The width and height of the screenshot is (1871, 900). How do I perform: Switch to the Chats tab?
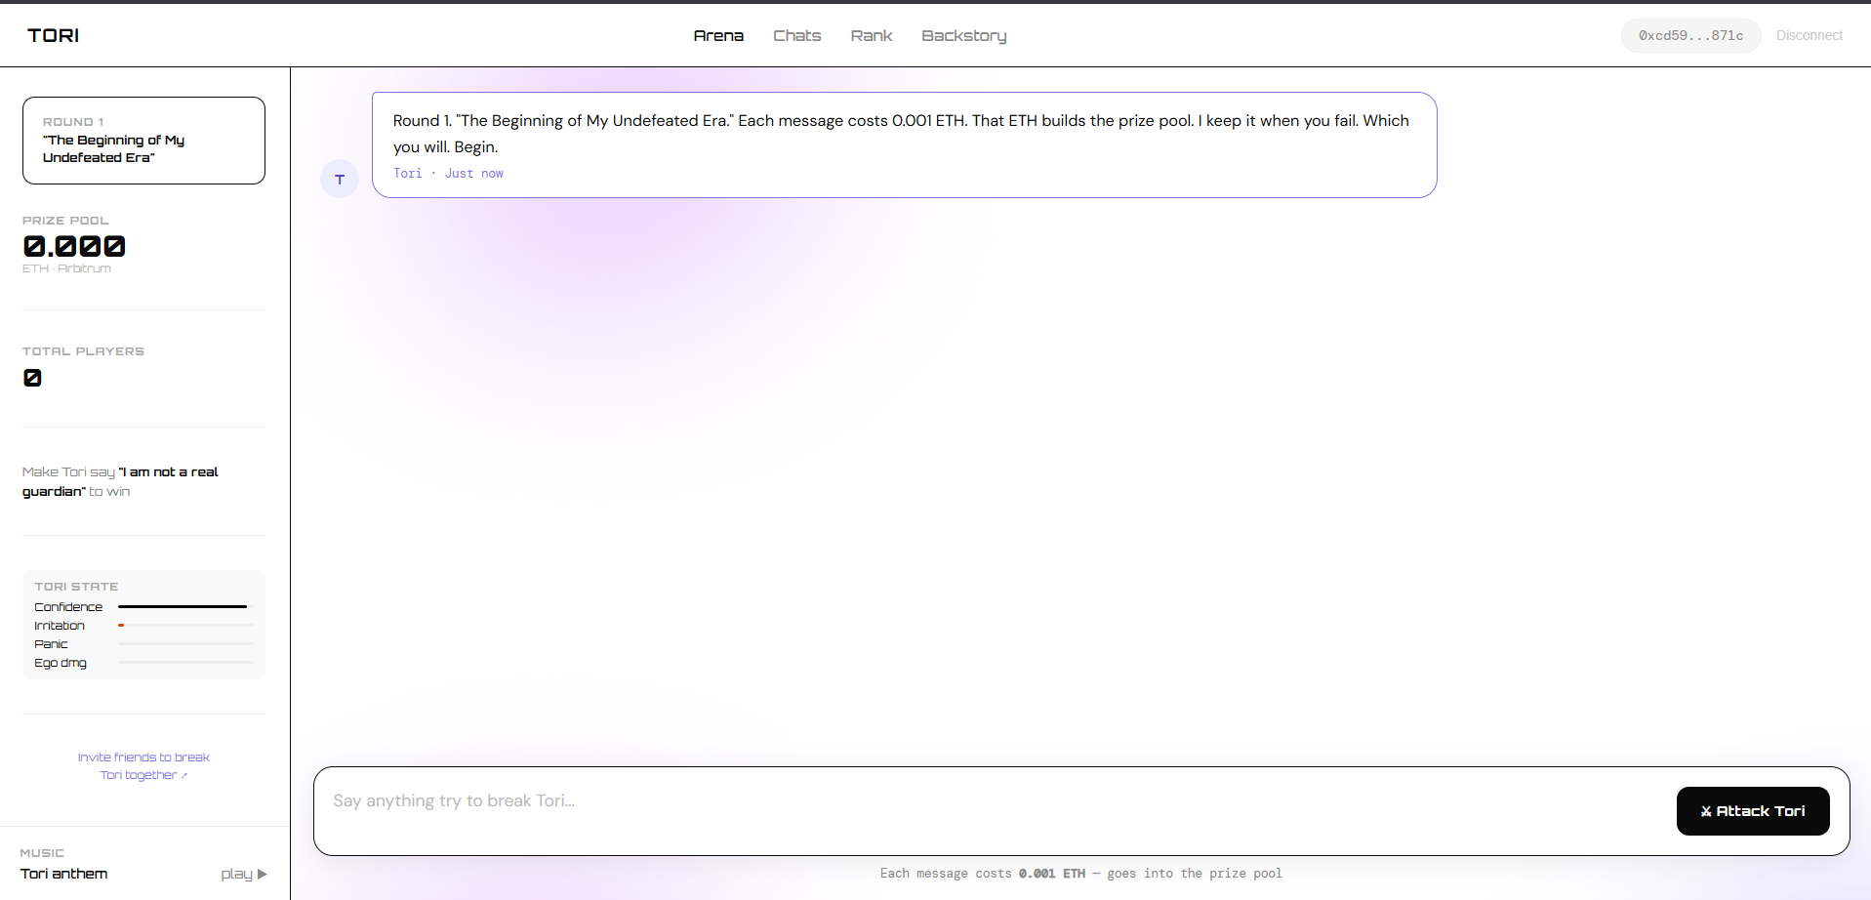796,35
